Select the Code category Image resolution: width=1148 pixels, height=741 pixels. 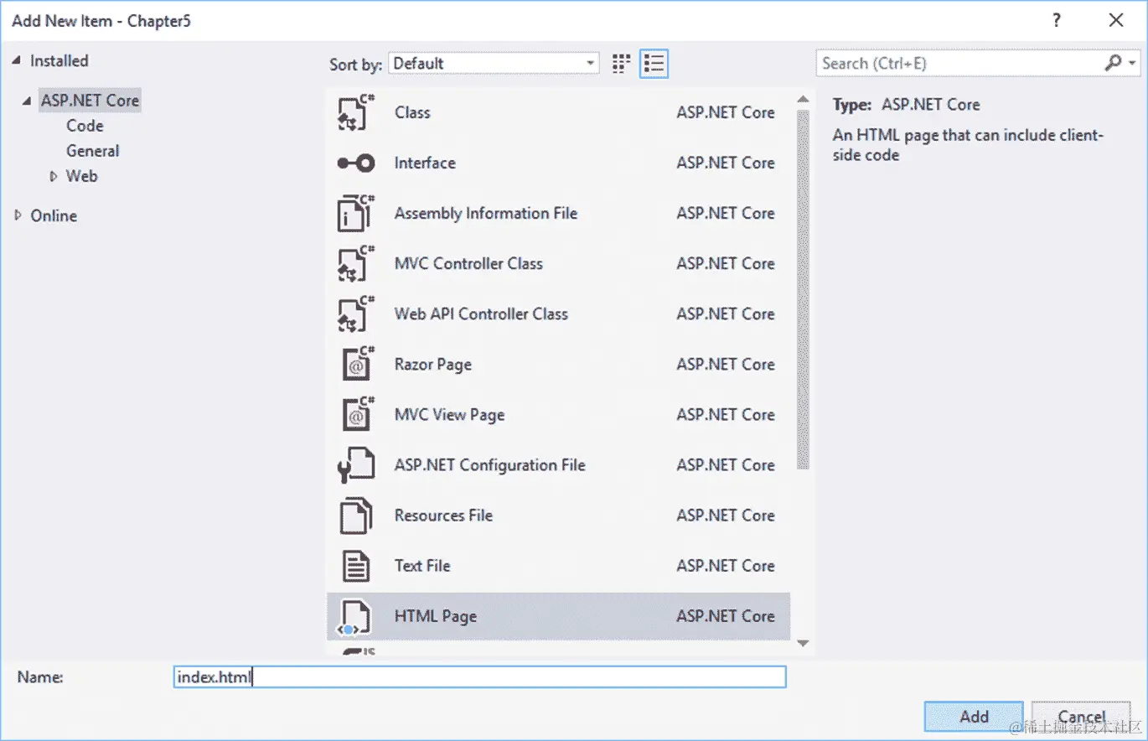point(85,126)
